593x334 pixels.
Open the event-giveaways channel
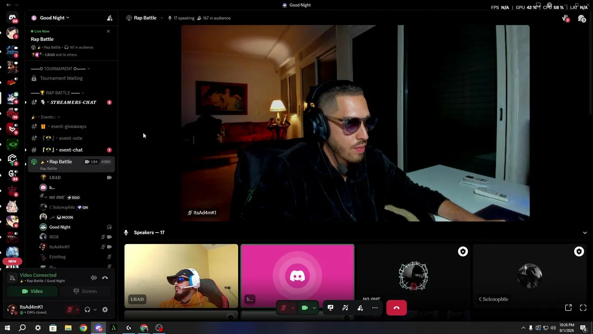(70, 126)
